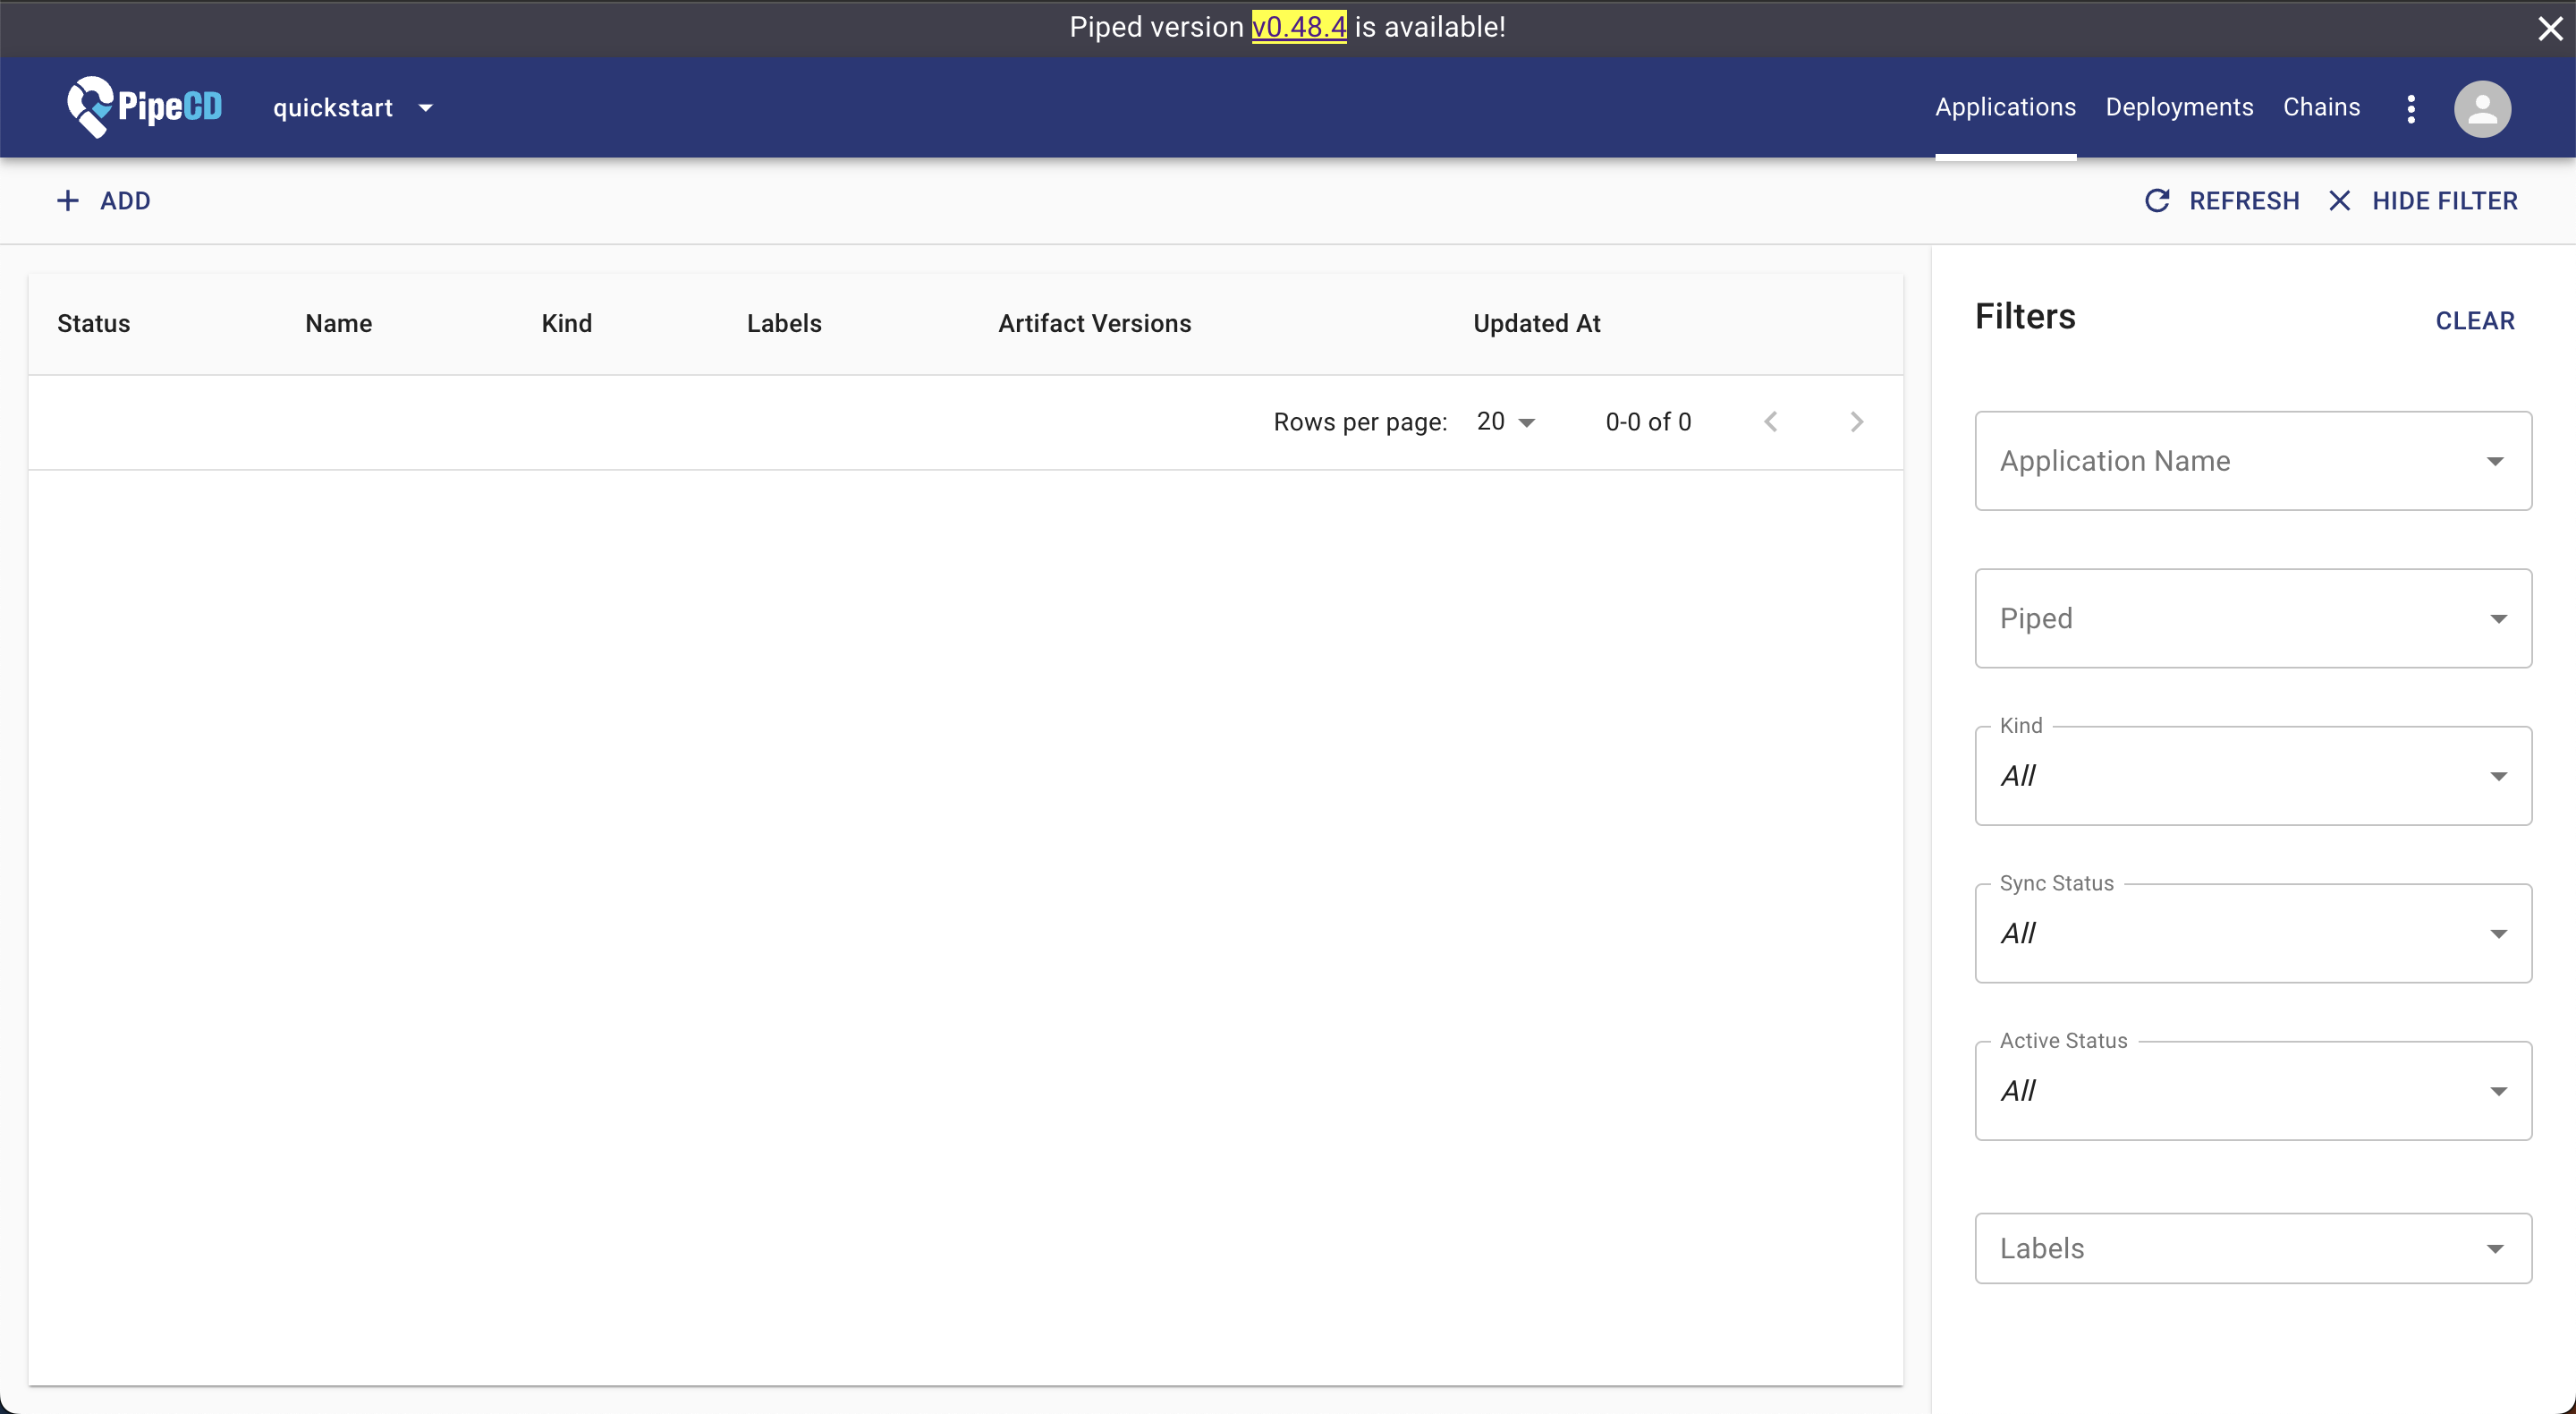Viewport: 2576px width, 1414px height.
Task: Open the Kind filter dropdown
Action: coord(2253,777)
